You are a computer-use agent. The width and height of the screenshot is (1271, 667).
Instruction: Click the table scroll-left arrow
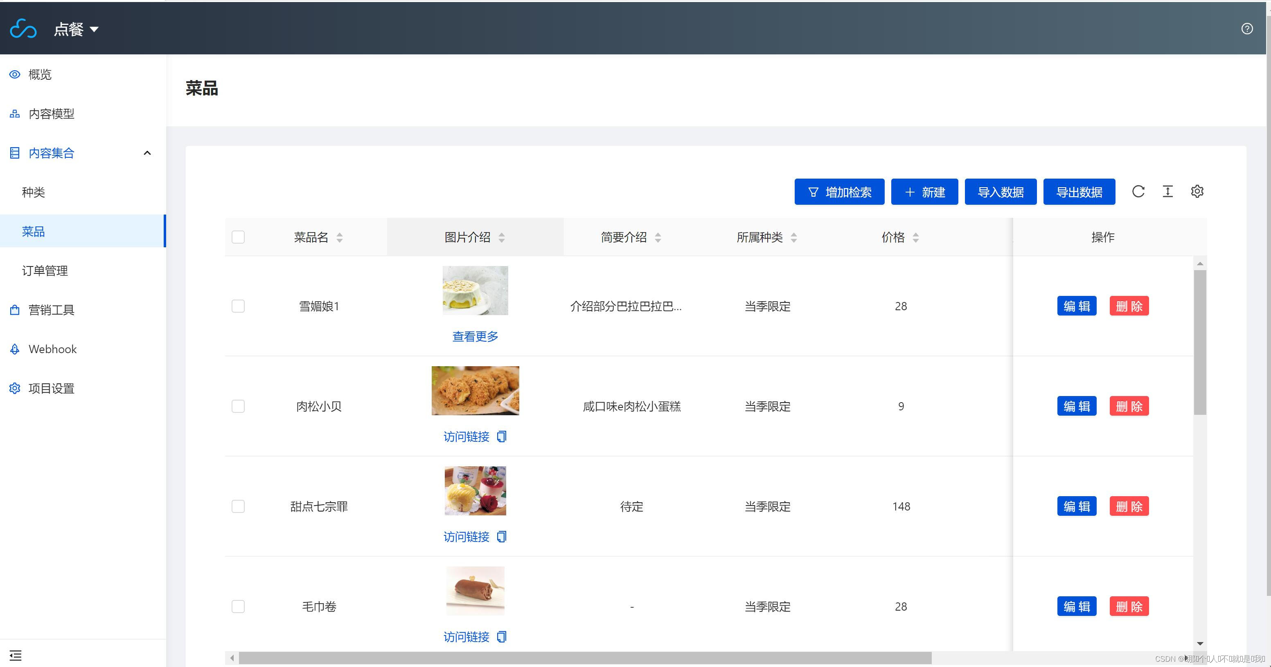click(x=232, y=658)
